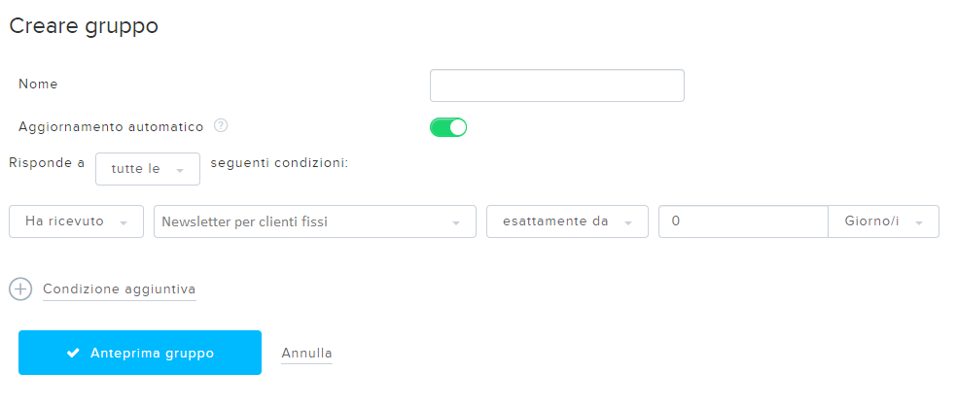Click arrow of 'tutte le' dropdown
Viewport: 957px width, 407px height.
pos(179,171)
